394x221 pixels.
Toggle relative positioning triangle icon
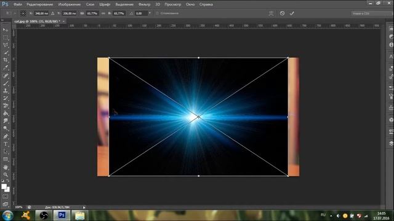52,14
